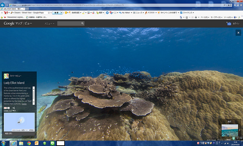
Task: Open the LINE app on taskbar
Action: 53,143
